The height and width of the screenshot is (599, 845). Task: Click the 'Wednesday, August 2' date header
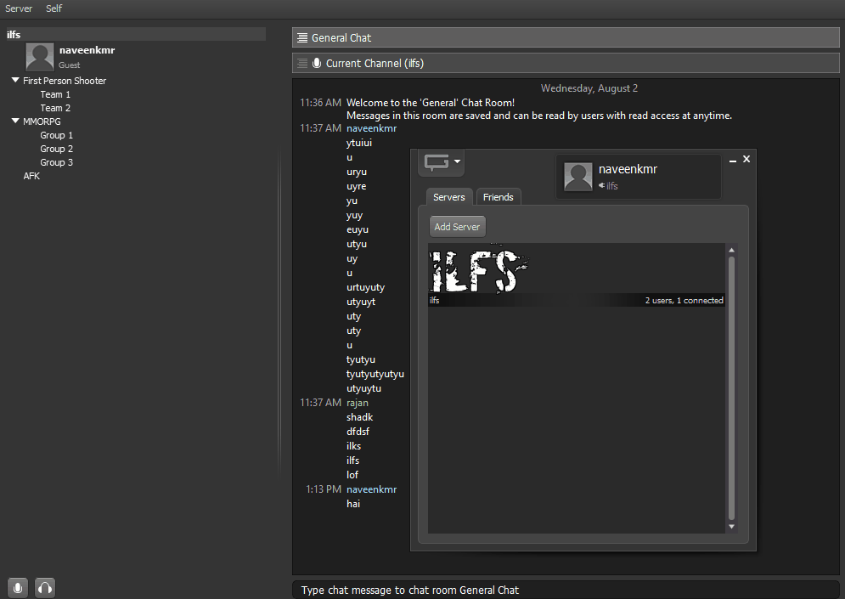pos(589,88)
